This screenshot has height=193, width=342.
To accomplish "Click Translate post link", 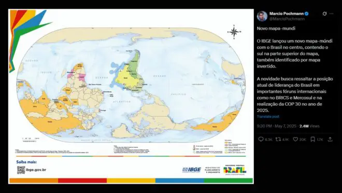I will (x=268, y=117).
